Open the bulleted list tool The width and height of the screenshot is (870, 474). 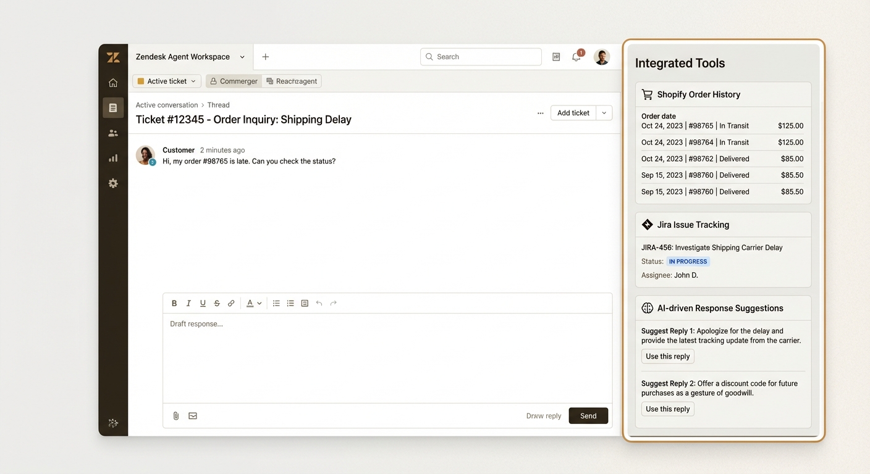pyautogui.click(x=276, y=303)
